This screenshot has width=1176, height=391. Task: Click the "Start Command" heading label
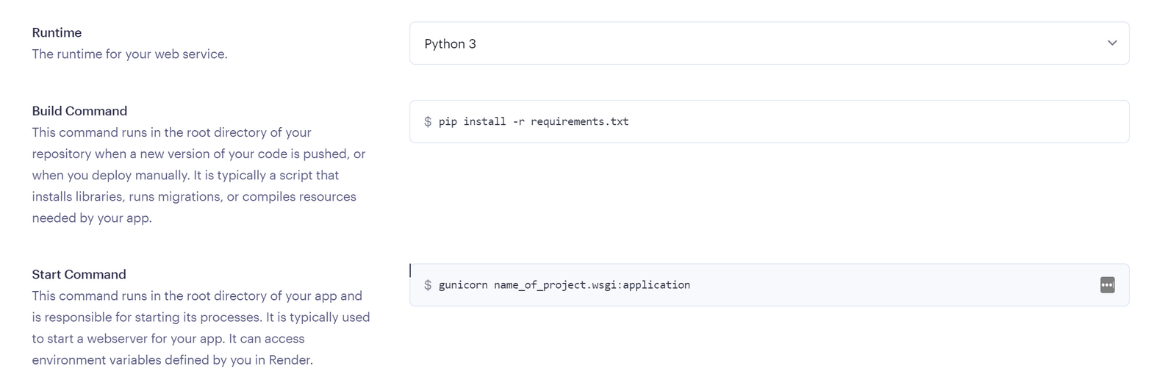point(79,274)
